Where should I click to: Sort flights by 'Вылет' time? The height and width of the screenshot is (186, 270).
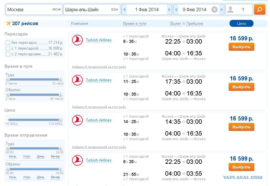pyautogui.click(x=175, y=24)
